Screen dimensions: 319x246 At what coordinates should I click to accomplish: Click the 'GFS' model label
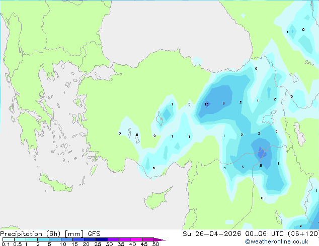(x=94, y=234)
